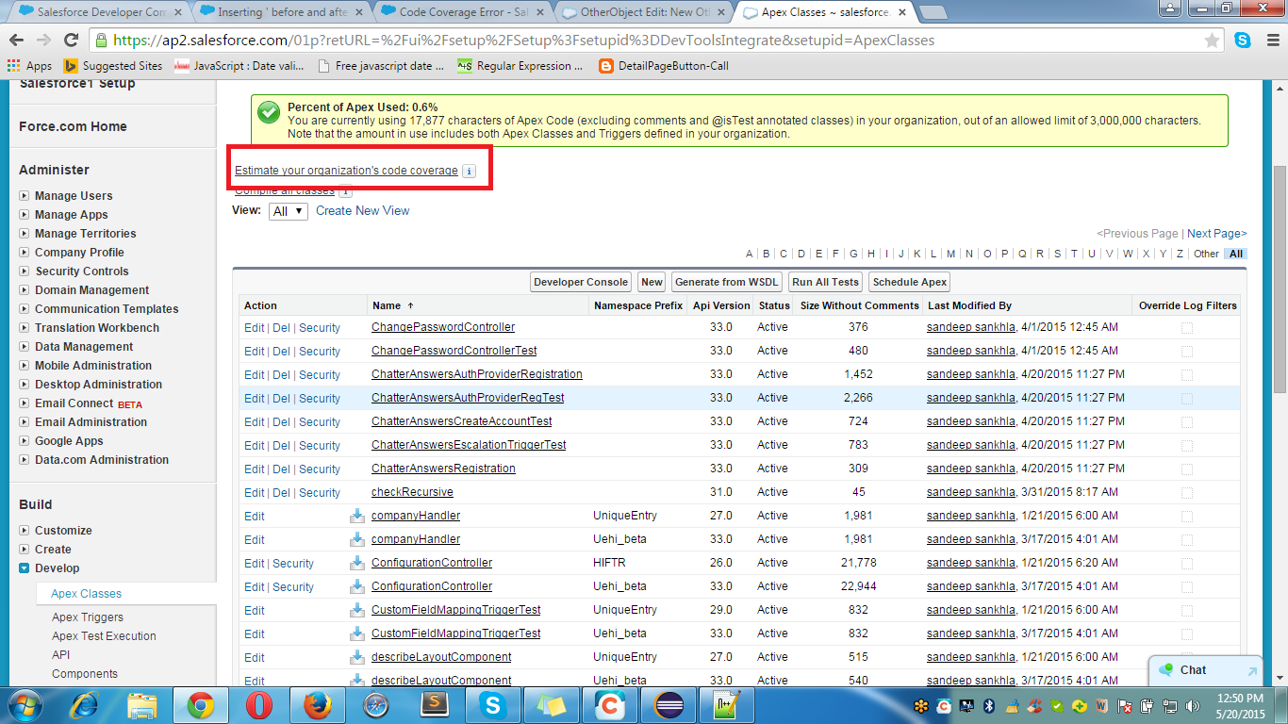Open Sublime Text from the taskbar
Viewport: 1288px width, 724px height.
[x=434, y=704]
